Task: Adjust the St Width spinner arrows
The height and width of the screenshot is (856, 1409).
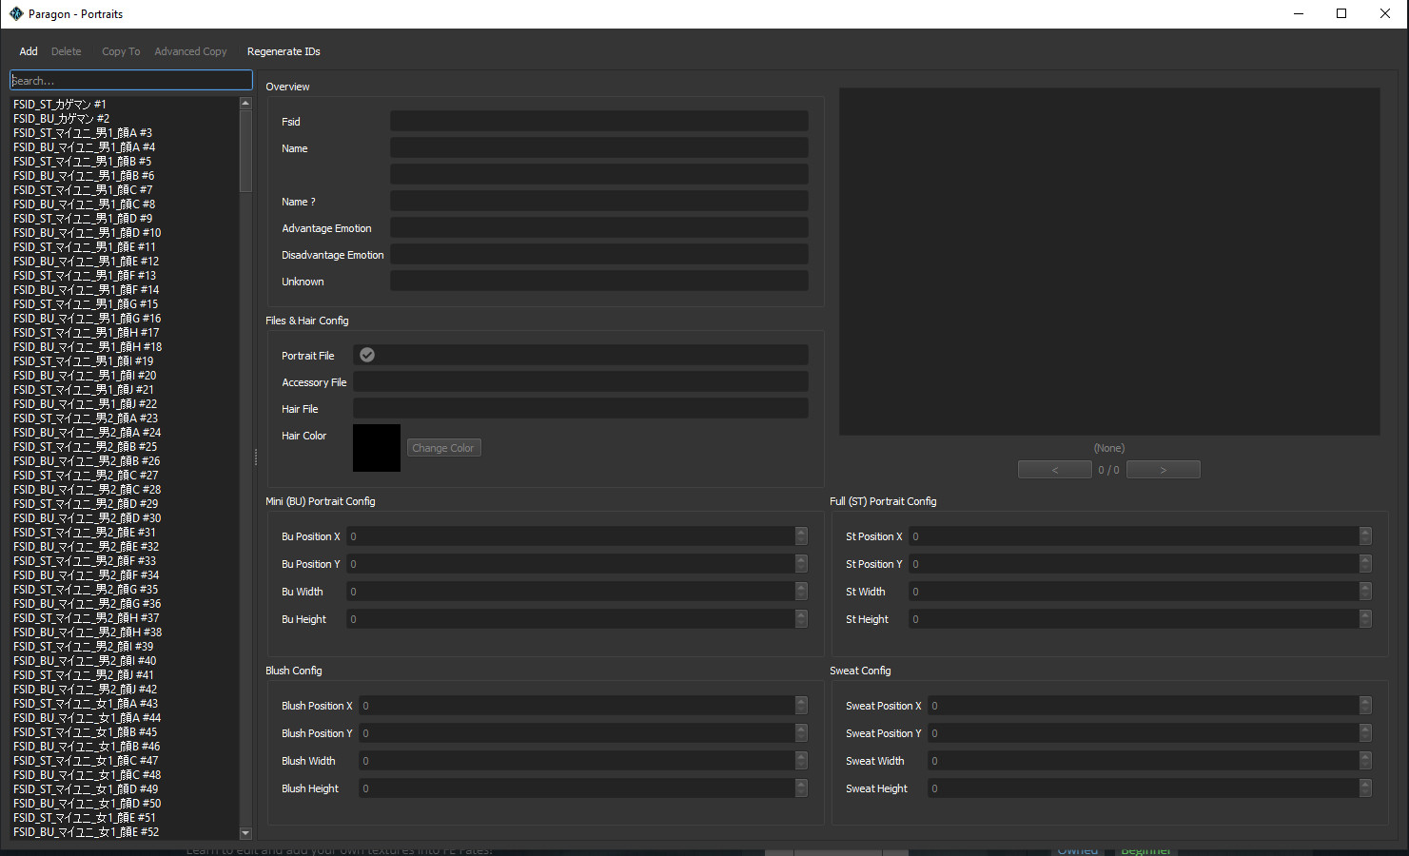Action: coord(1365,592)
